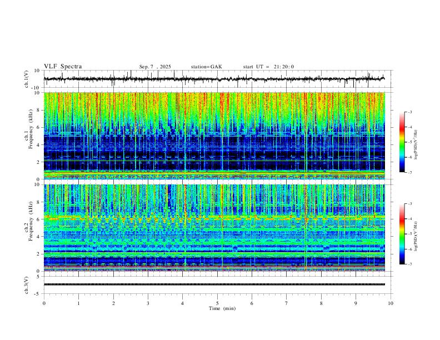Click the 'ch.1(V)' waveform axis label
Screen dimensions: 440x340
[27, 79]
